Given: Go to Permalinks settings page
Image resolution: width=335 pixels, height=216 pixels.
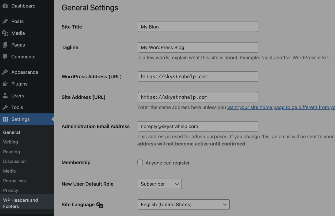Looking at the screenshot, I should tap(14, 180).
